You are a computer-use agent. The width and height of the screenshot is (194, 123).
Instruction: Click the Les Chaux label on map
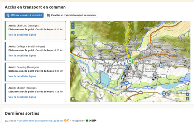click(x=148, y=28)
